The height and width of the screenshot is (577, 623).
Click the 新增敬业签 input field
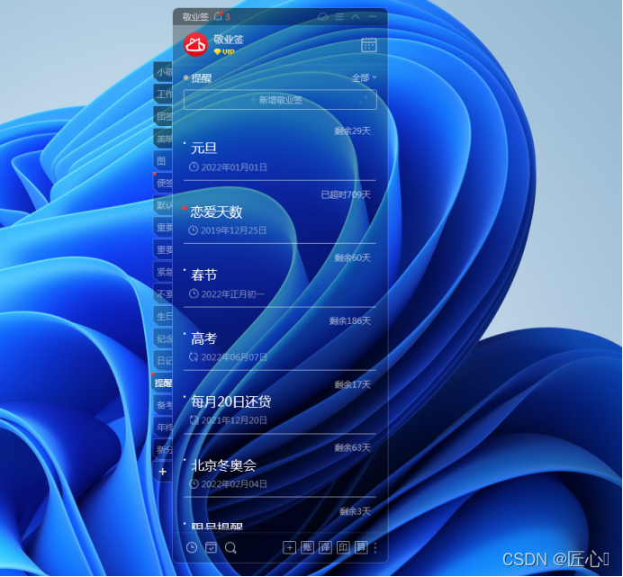280,100
